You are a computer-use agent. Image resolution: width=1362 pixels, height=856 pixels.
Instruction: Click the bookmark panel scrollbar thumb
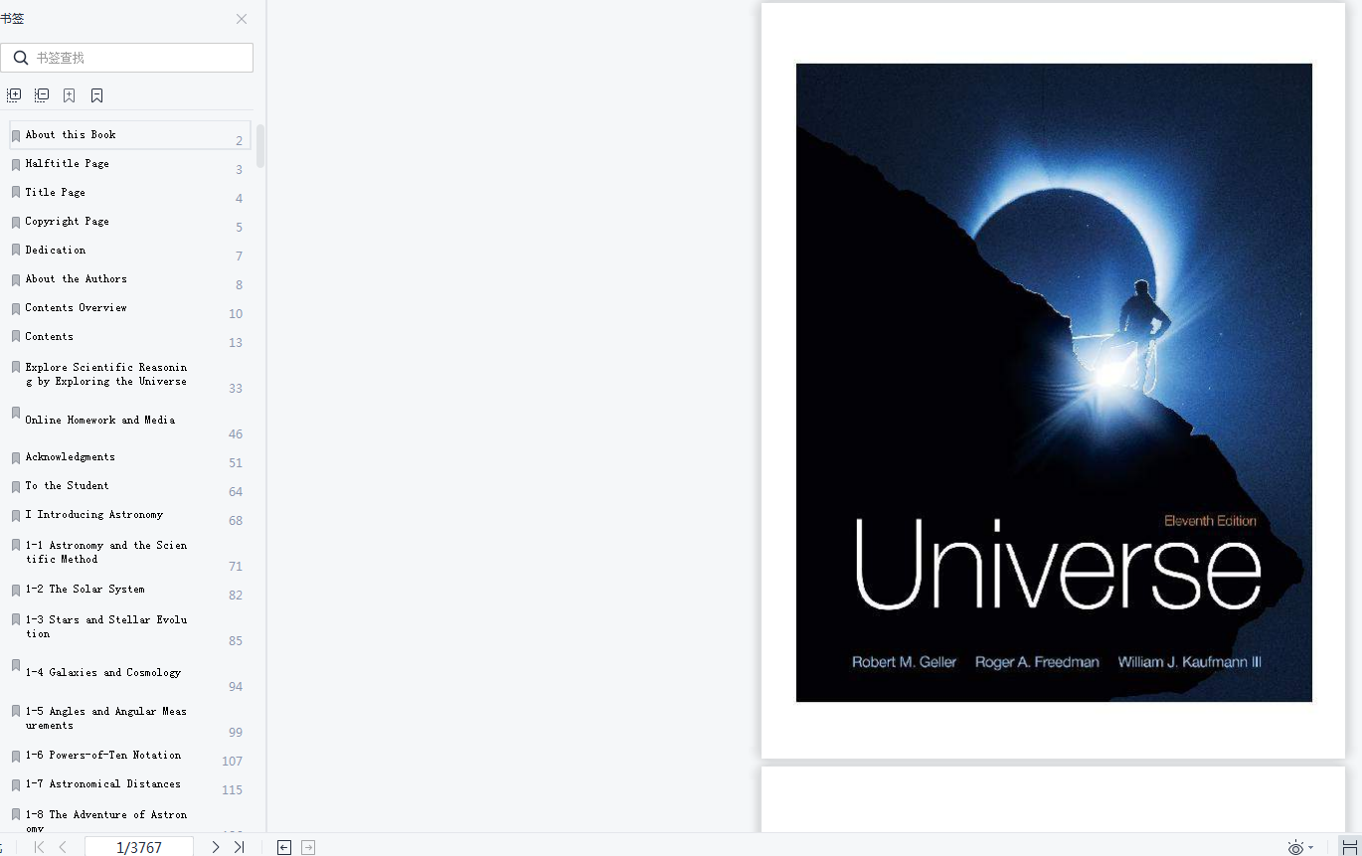tap(260, 145)
